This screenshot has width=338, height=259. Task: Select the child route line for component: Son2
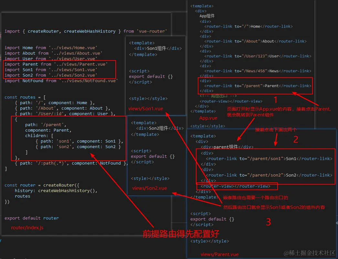coord(78,147)
